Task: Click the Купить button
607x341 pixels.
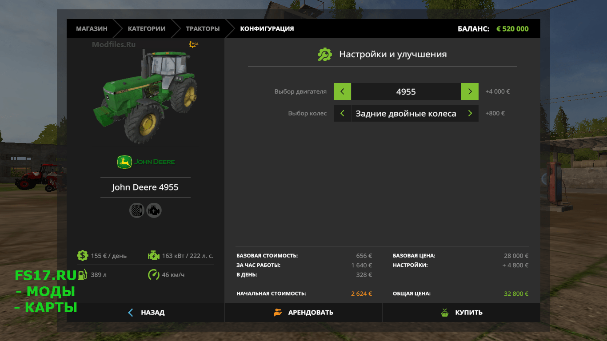Action: (461, 313)
